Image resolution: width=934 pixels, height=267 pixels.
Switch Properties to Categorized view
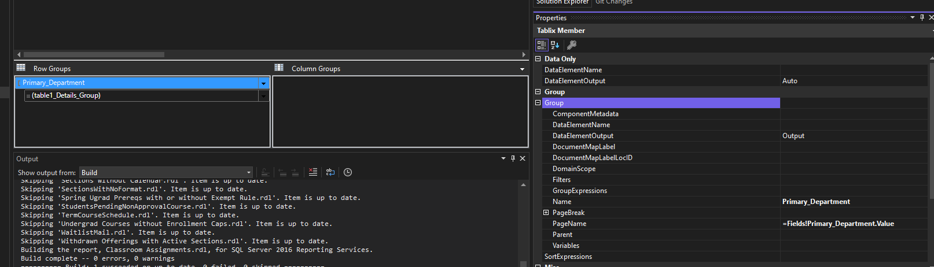pos(542,44)
